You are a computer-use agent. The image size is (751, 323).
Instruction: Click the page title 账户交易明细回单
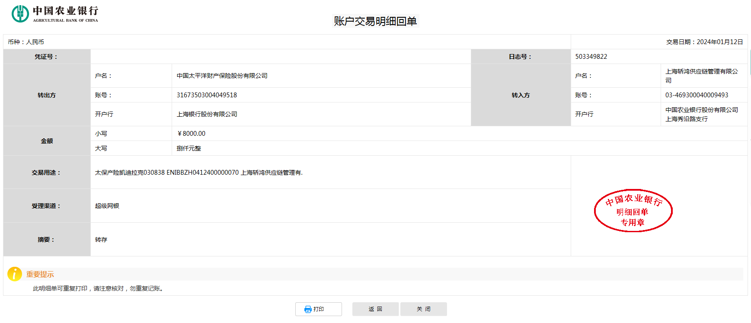click(x=375, y=21)
